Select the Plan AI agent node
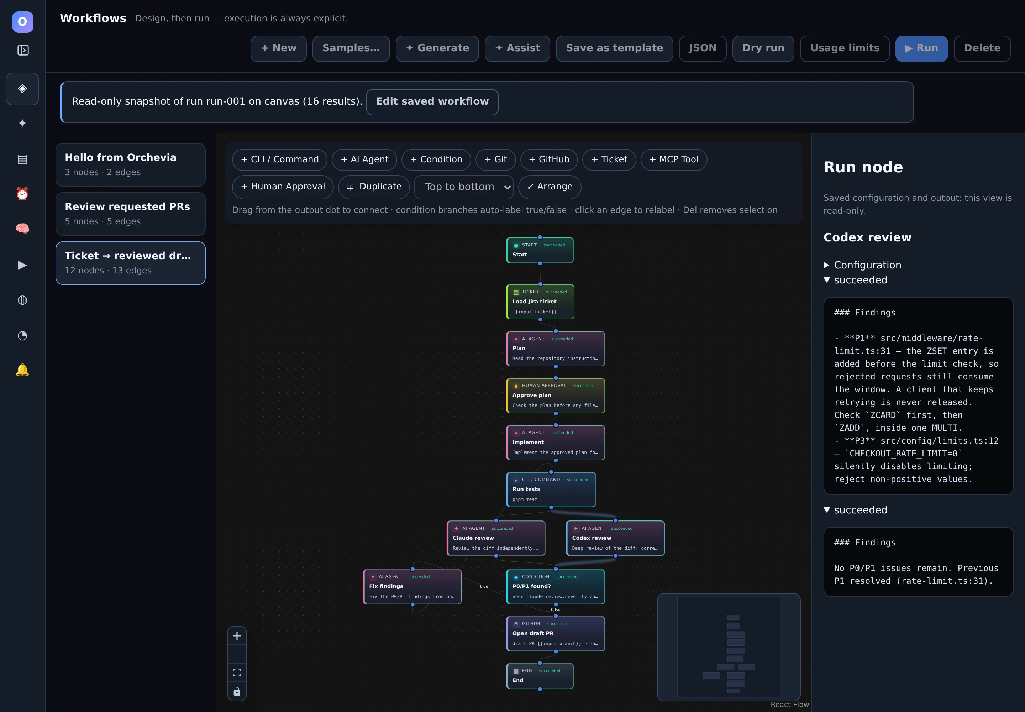Screen dimensions: 1025x712 click(x=556, y=349)
